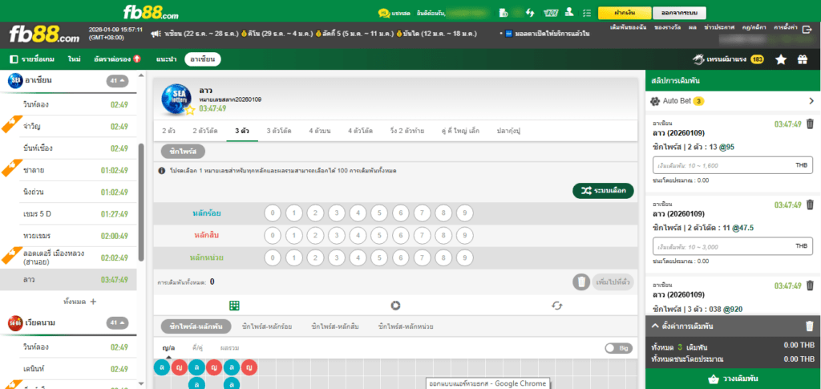Viewport: 821px width, 389px height.
Task: Click the yellow ฝากเงิน deposit button
Action: [624, 13]
